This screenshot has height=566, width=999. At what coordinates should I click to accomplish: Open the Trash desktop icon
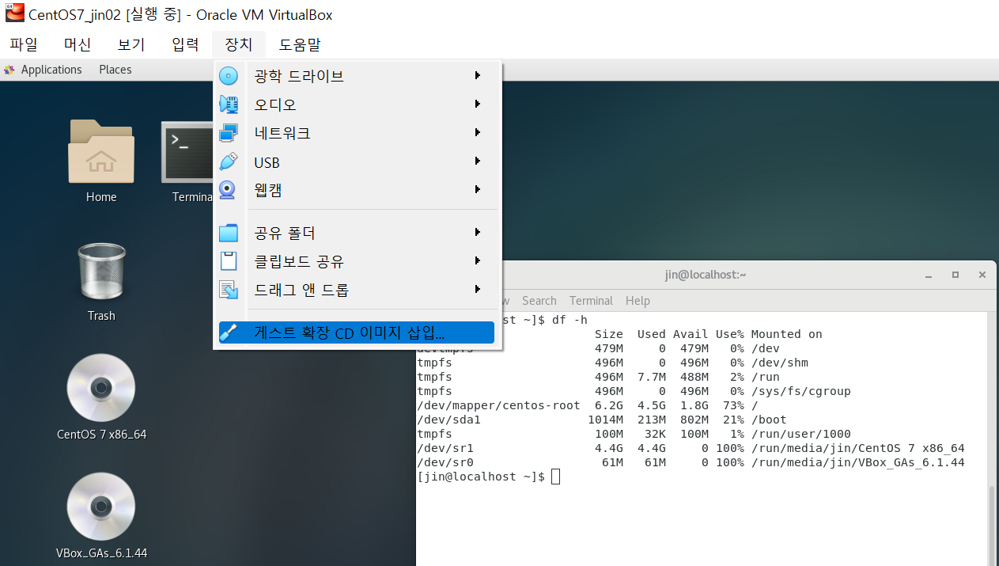101,272
